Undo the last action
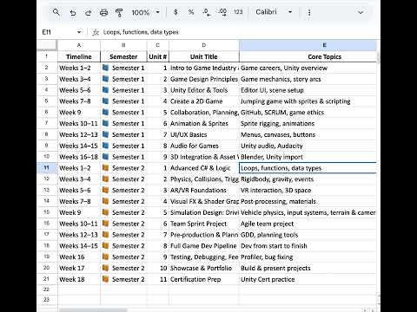The height and width of the screenshot is (312, 417). 73,12
